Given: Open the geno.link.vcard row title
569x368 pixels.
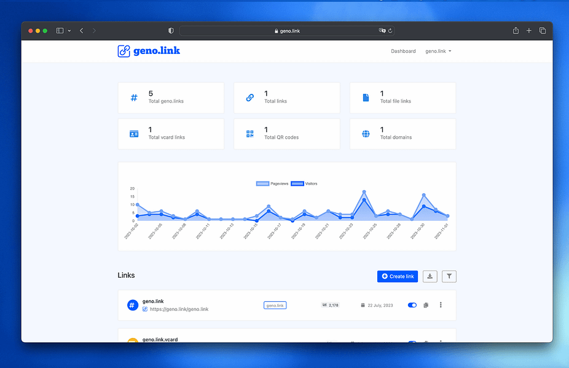Looking at the screenshot, I should click(160, 339).
